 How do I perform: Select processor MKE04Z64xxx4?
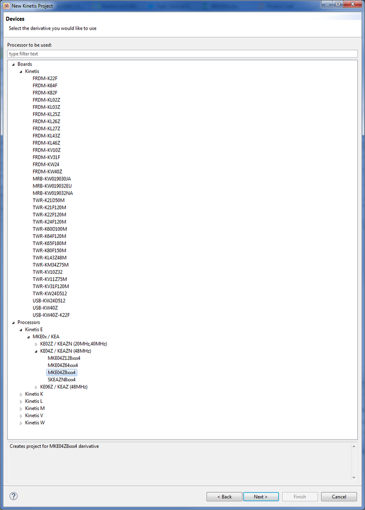point(63,365)
